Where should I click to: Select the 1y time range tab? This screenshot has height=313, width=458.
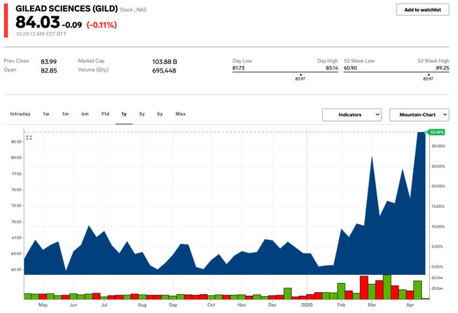click(x=124, y=114)
